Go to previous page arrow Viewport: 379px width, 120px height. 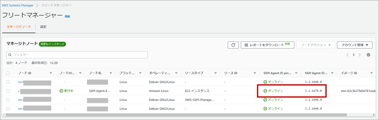(x=348, y=55)
